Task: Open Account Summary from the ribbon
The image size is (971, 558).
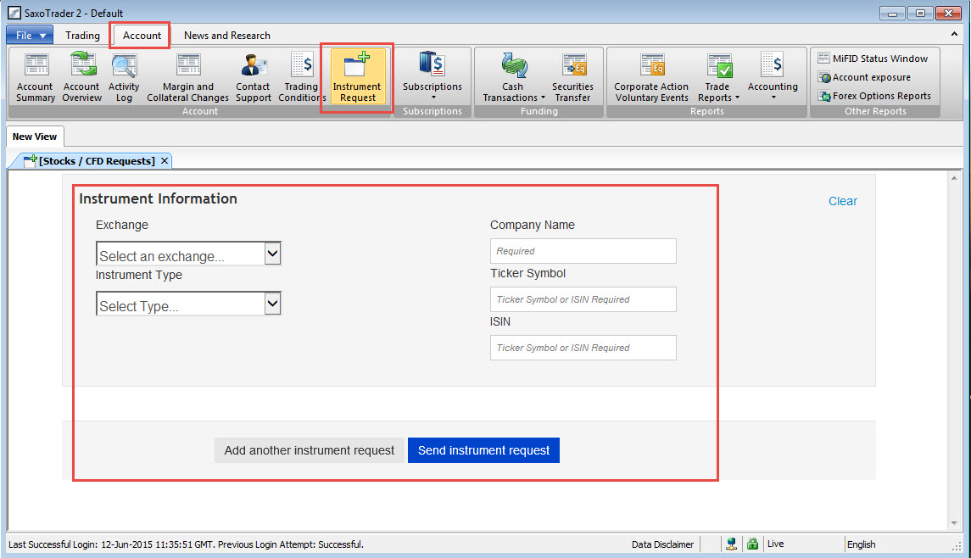Action: pyautogui.click(x=36, y=77)
